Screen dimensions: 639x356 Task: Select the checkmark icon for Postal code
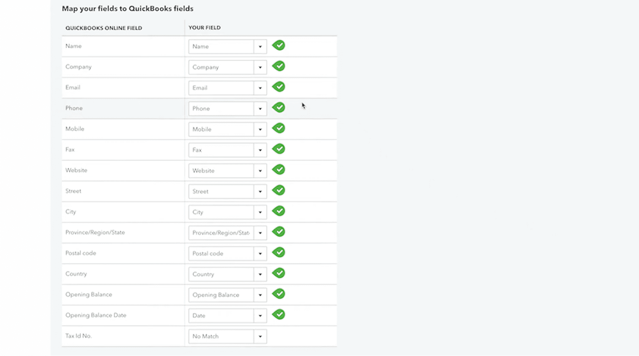[278, 253]
